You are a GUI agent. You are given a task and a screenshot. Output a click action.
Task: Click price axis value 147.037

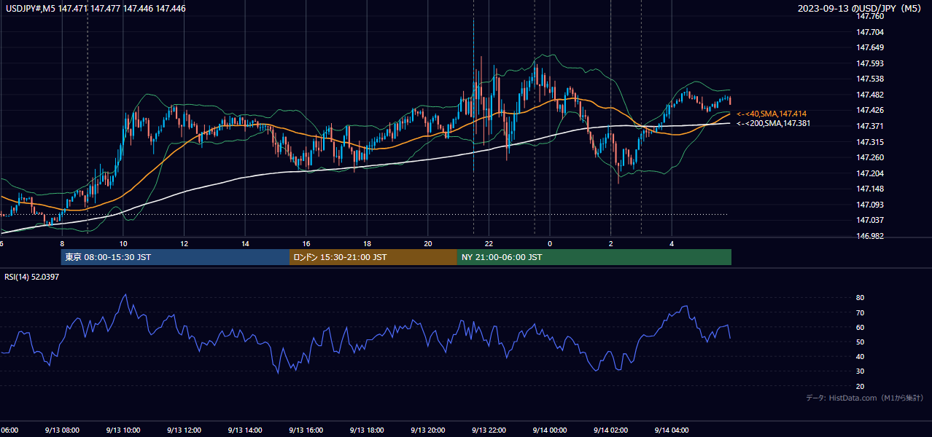click(870, 220)
